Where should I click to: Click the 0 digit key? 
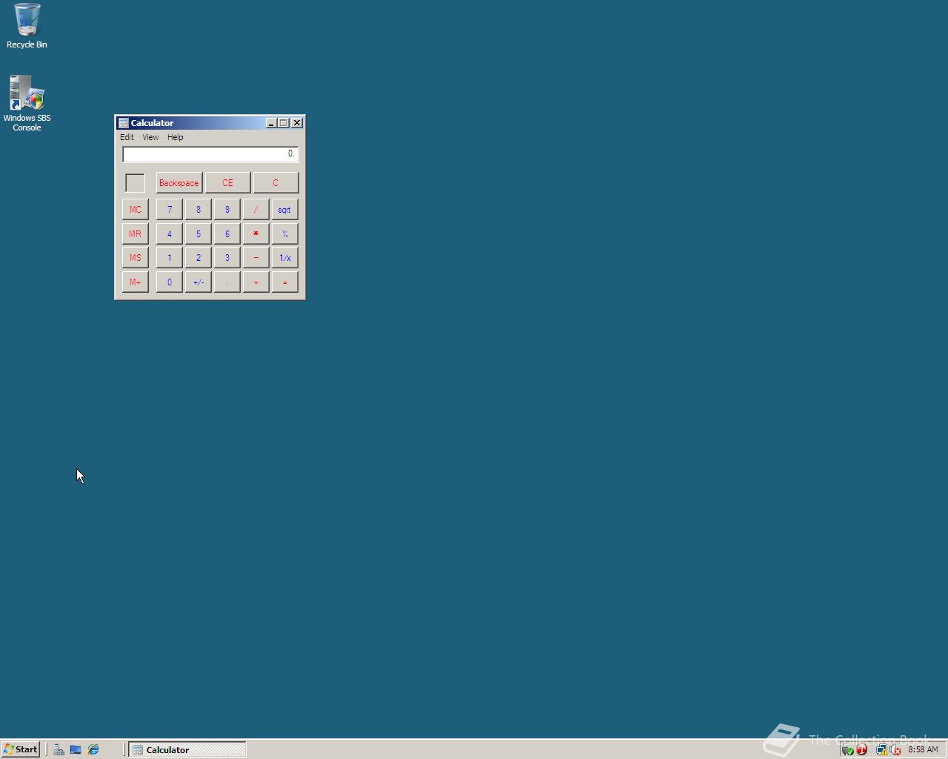coord(169,282)
